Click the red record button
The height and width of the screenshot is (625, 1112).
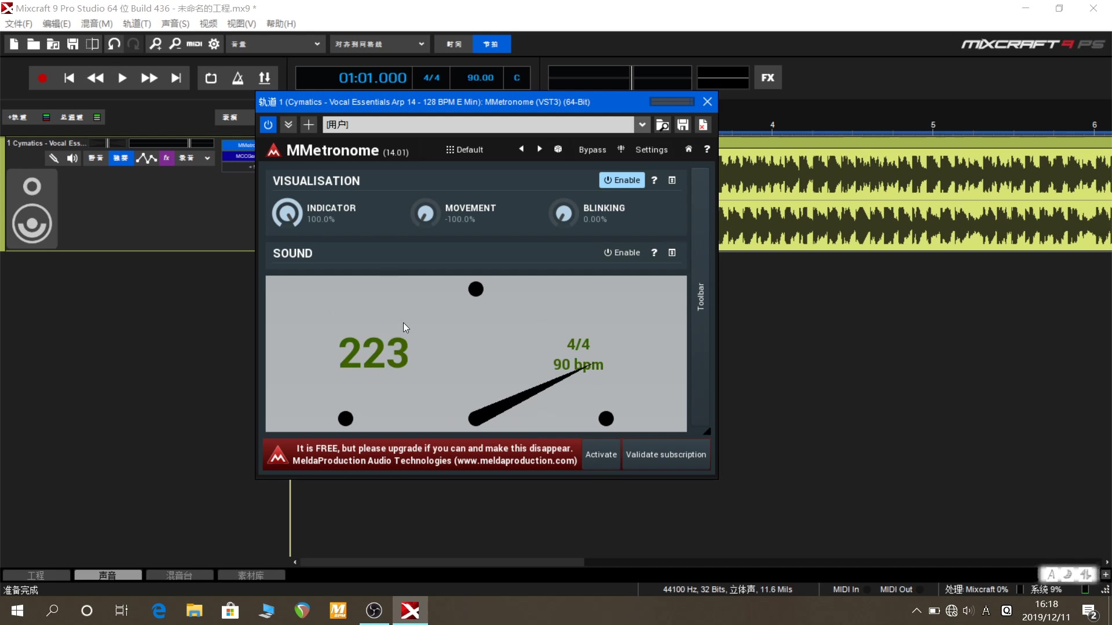point(42,78)
